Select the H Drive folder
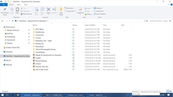The image size is (173, 97). (38, 38)
